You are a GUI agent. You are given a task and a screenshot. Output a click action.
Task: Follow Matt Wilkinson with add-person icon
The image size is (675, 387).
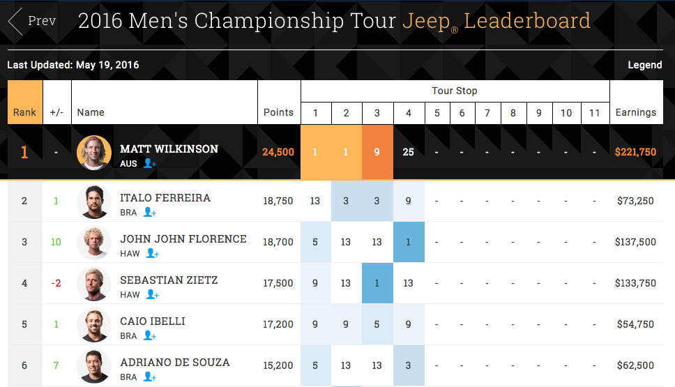click(150, 163)
